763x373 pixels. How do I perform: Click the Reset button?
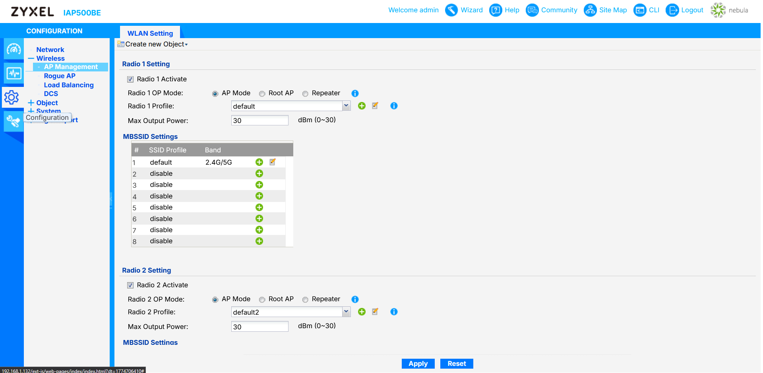click(x=456, y=363)
